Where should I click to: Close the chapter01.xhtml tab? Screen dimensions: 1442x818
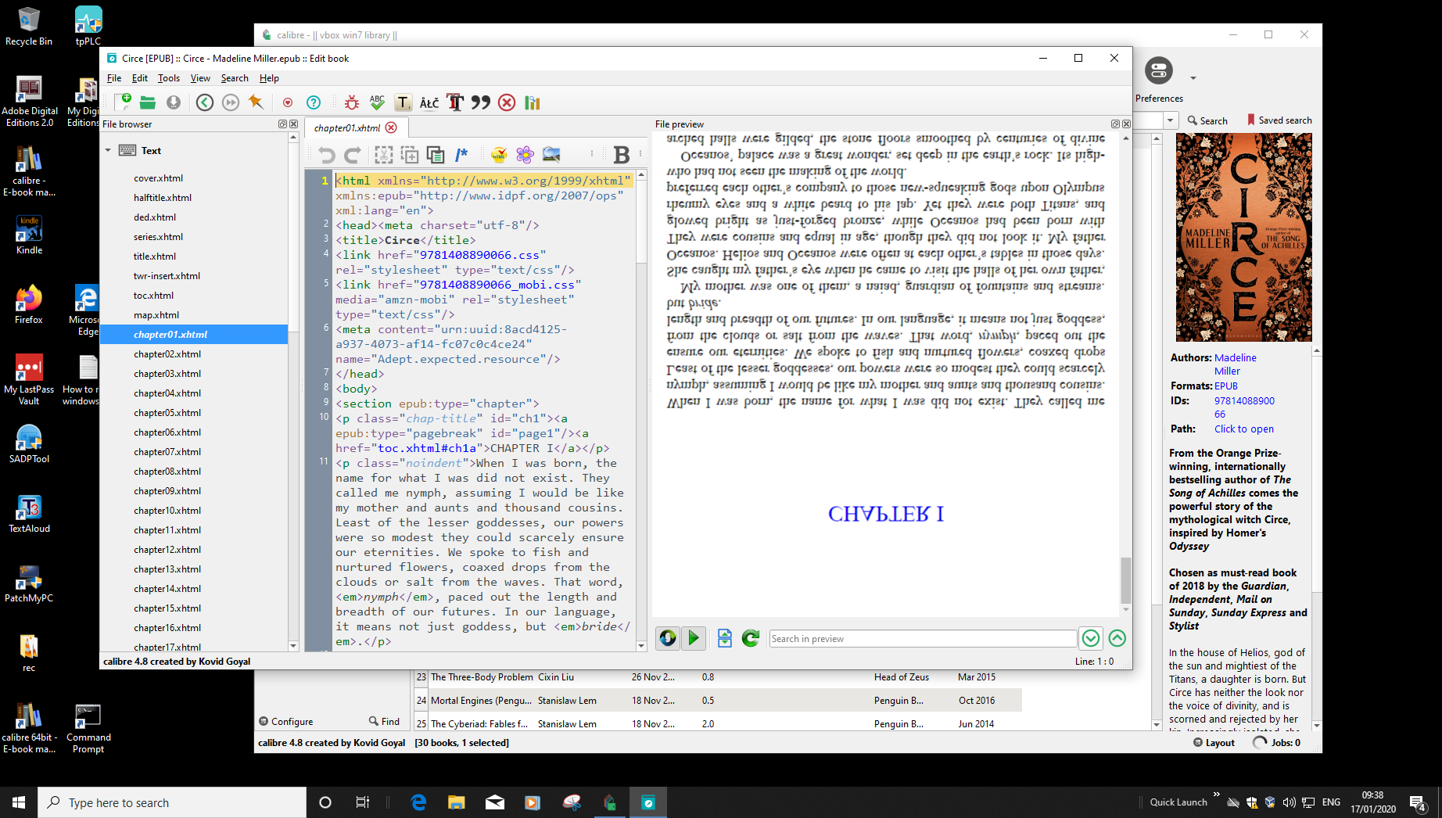tap(391, 127)
